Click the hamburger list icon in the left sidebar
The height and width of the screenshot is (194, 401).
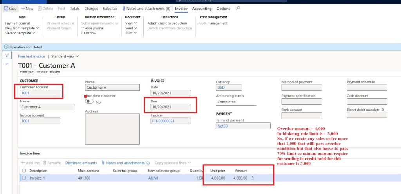click(x=7, y=64)
